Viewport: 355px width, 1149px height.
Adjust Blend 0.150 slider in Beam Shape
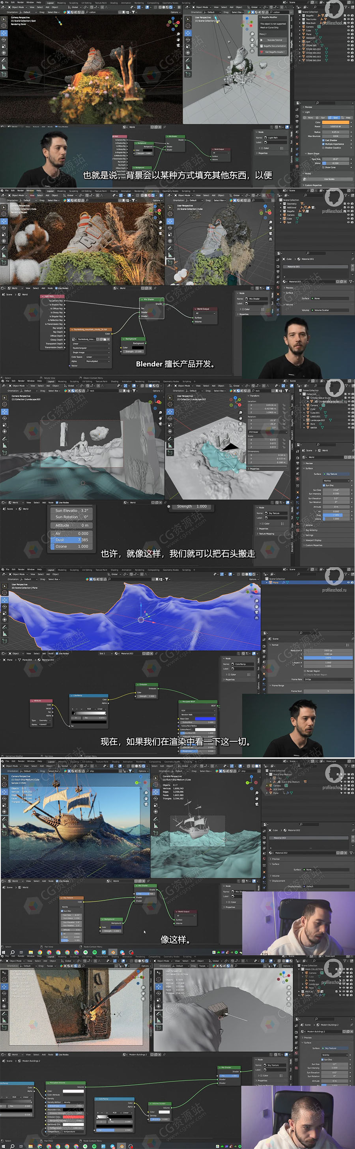tap(336, 163)
